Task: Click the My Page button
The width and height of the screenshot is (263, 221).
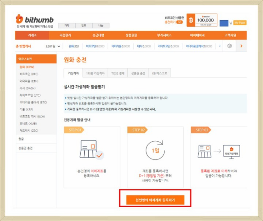Action: (x=240, y=22)
